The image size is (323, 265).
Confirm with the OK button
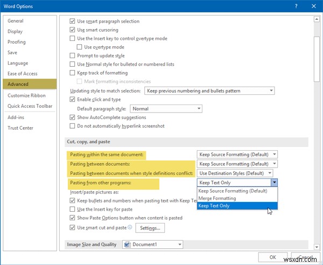(x=273, y=257)
